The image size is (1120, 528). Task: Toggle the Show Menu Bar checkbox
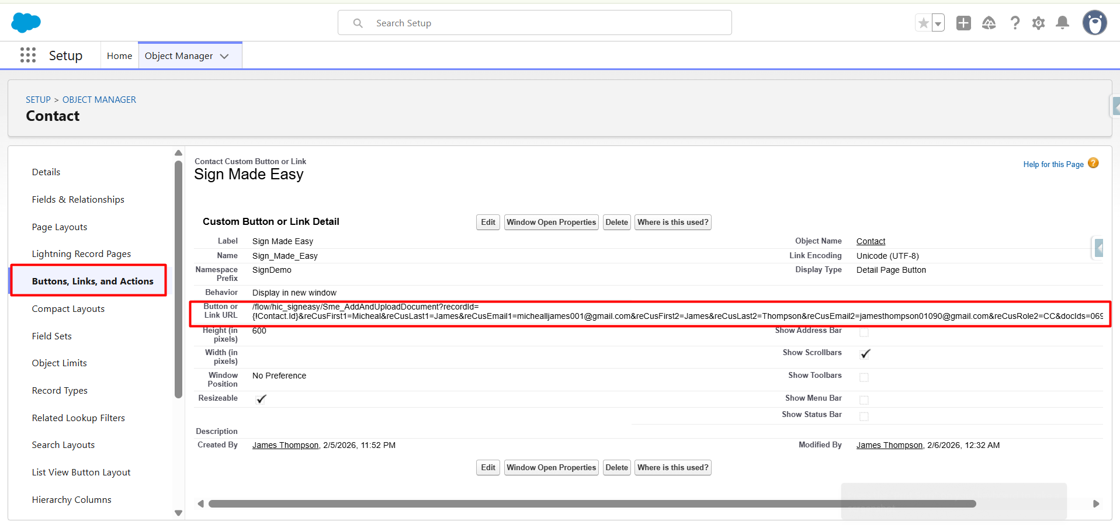coord(864,400)
